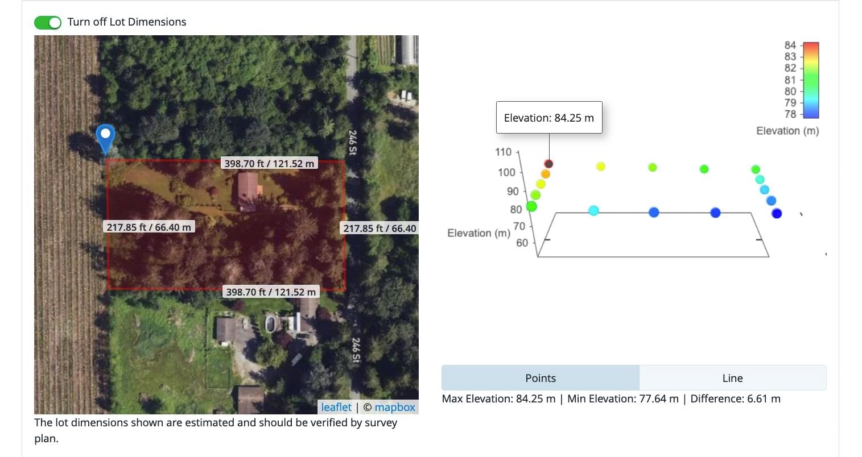Click the elevation color scale bar
Screen dimensions: 862x457
811,80
